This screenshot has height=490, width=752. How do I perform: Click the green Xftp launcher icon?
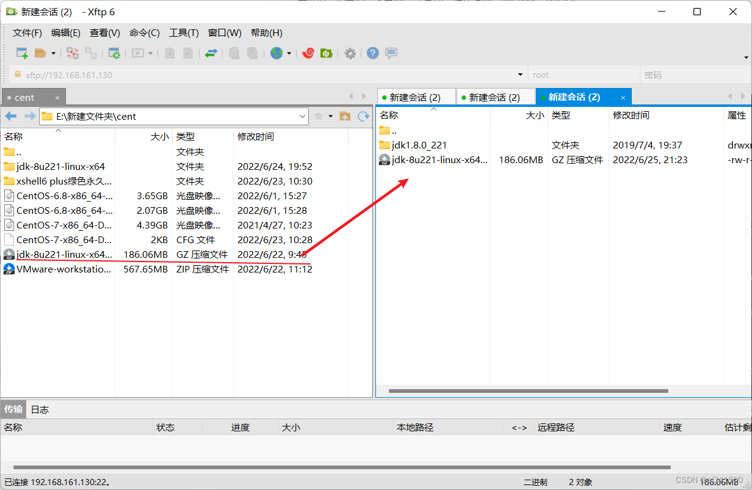click(x=327, y=53)
